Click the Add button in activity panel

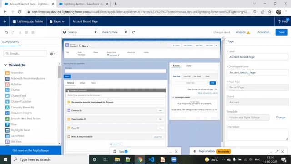click(212, 83)
